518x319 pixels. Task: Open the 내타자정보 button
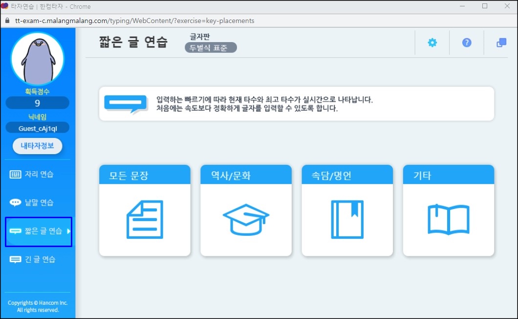pyautogui.click(x=37, y=146)
